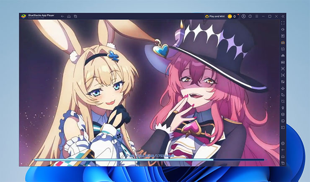Go to home via sidebar bottom icon
Screen dimensions: 310x182
click(x=283, y=156)
